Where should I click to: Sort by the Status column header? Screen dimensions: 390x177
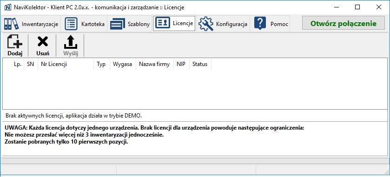click(200, 65)
